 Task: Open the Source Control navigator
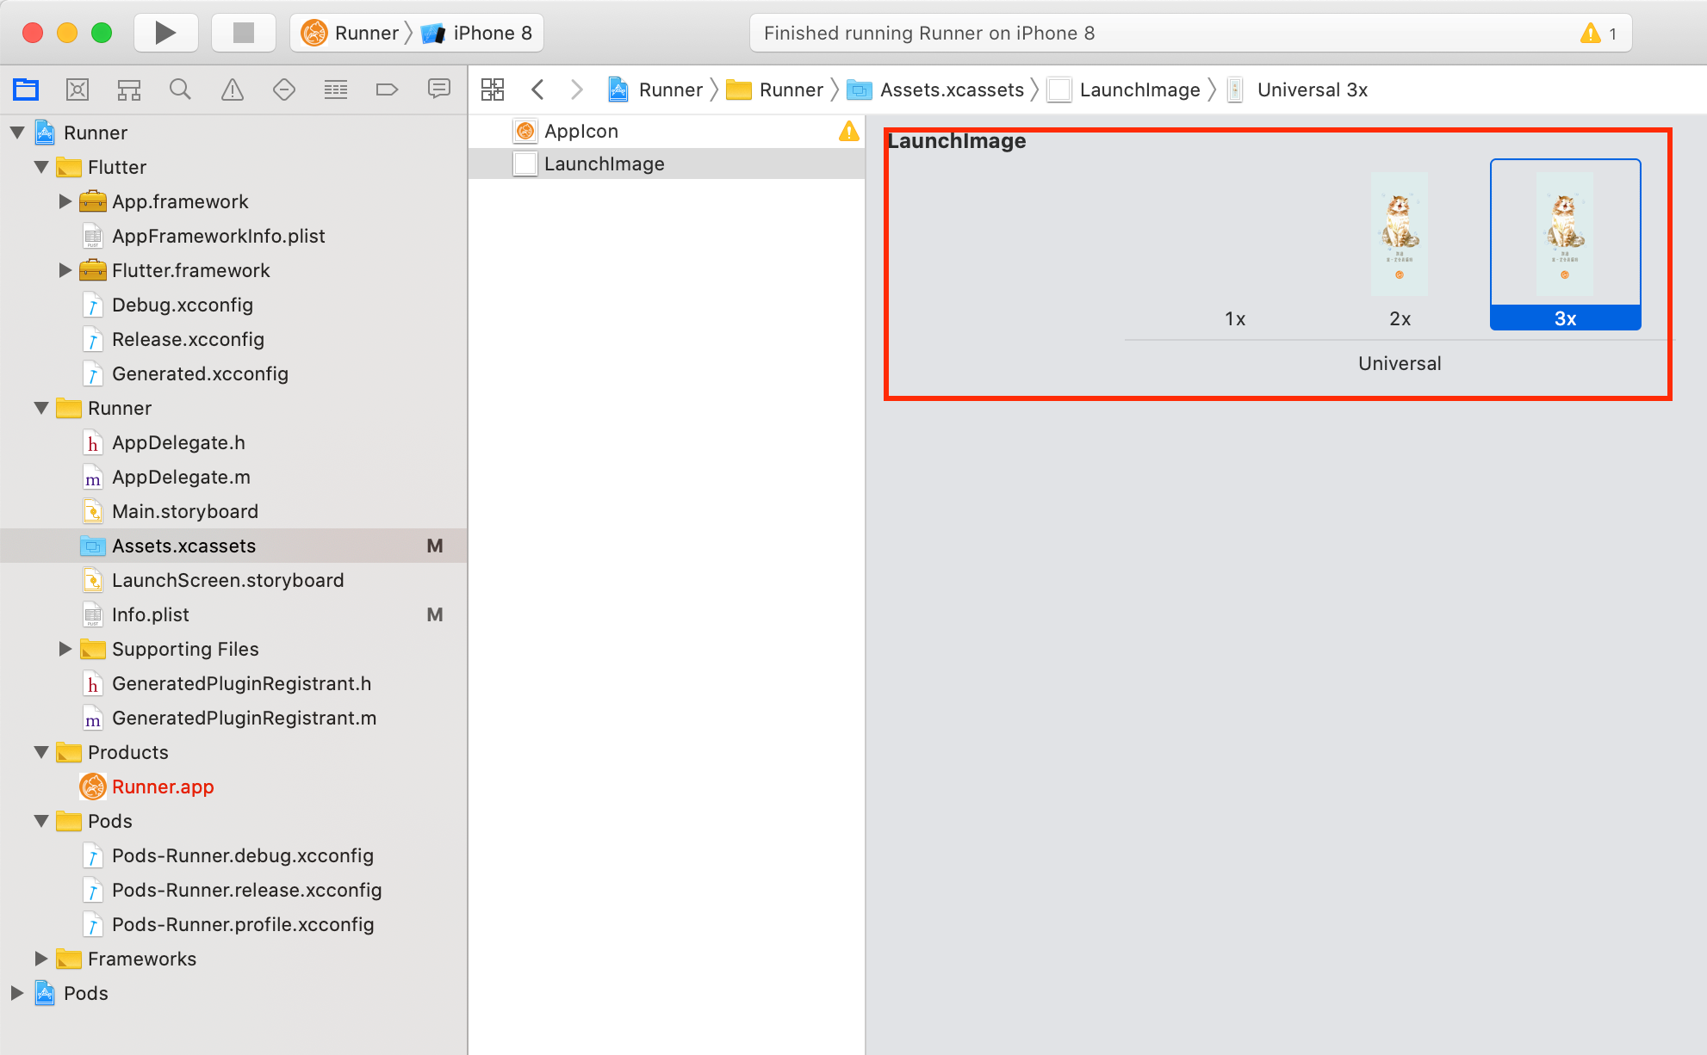(78, 89)
